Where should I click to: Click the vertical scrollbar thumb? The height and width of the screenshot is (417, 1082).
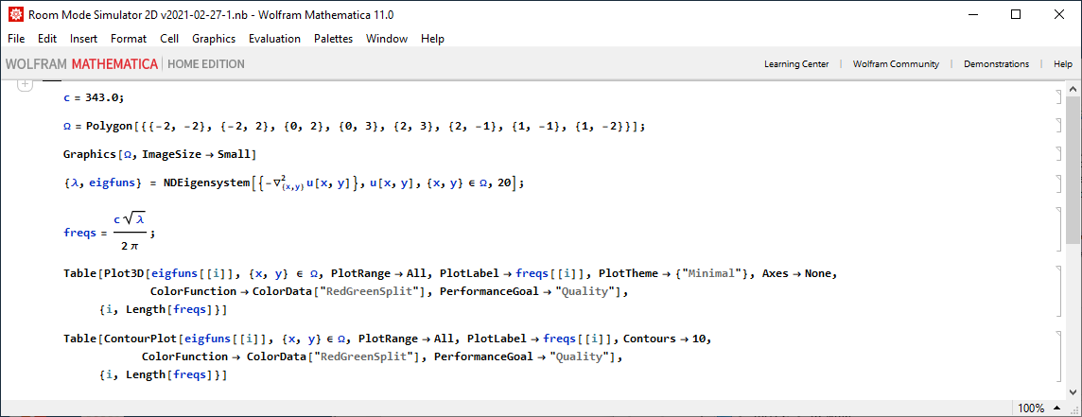1073,170
